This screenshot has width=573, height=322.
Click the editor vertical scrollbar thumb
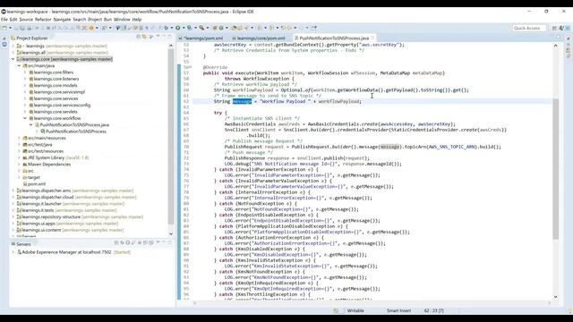tap(555, 169)
